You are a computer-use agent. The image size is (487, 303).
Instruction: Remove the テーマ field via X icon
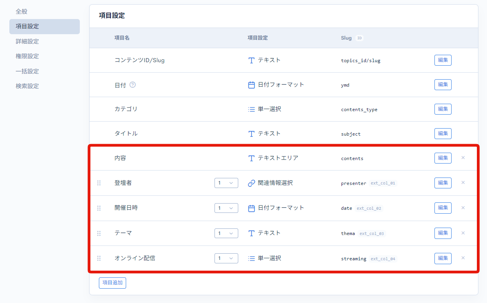tap(463, 233)
